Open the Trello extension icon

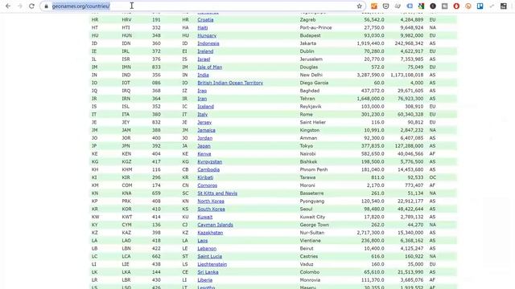coord(480,6)
